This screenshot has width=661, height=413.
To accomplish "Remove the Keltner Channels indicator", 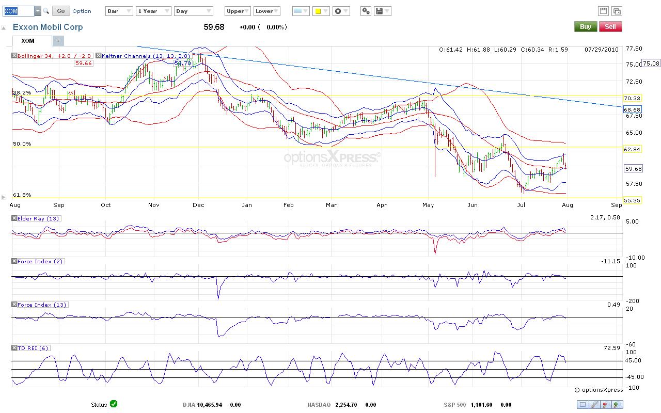I will coord(99,56).
